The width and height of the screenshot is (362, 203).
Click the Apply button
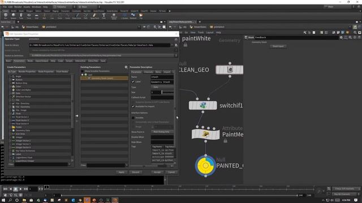(122, 172)
